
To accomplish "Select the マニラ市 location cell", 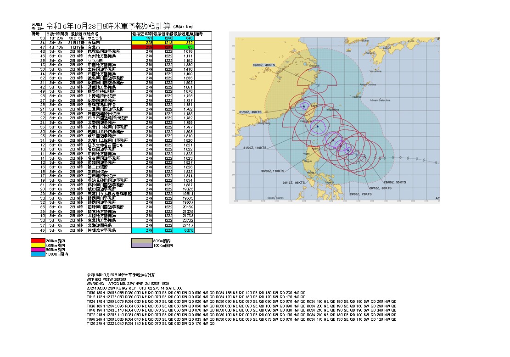I will [109, 38].
